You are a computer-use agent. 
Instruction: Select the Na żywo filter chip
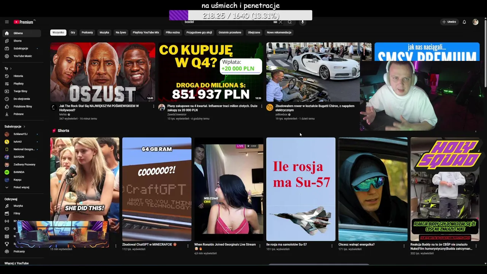coord(121,32)
